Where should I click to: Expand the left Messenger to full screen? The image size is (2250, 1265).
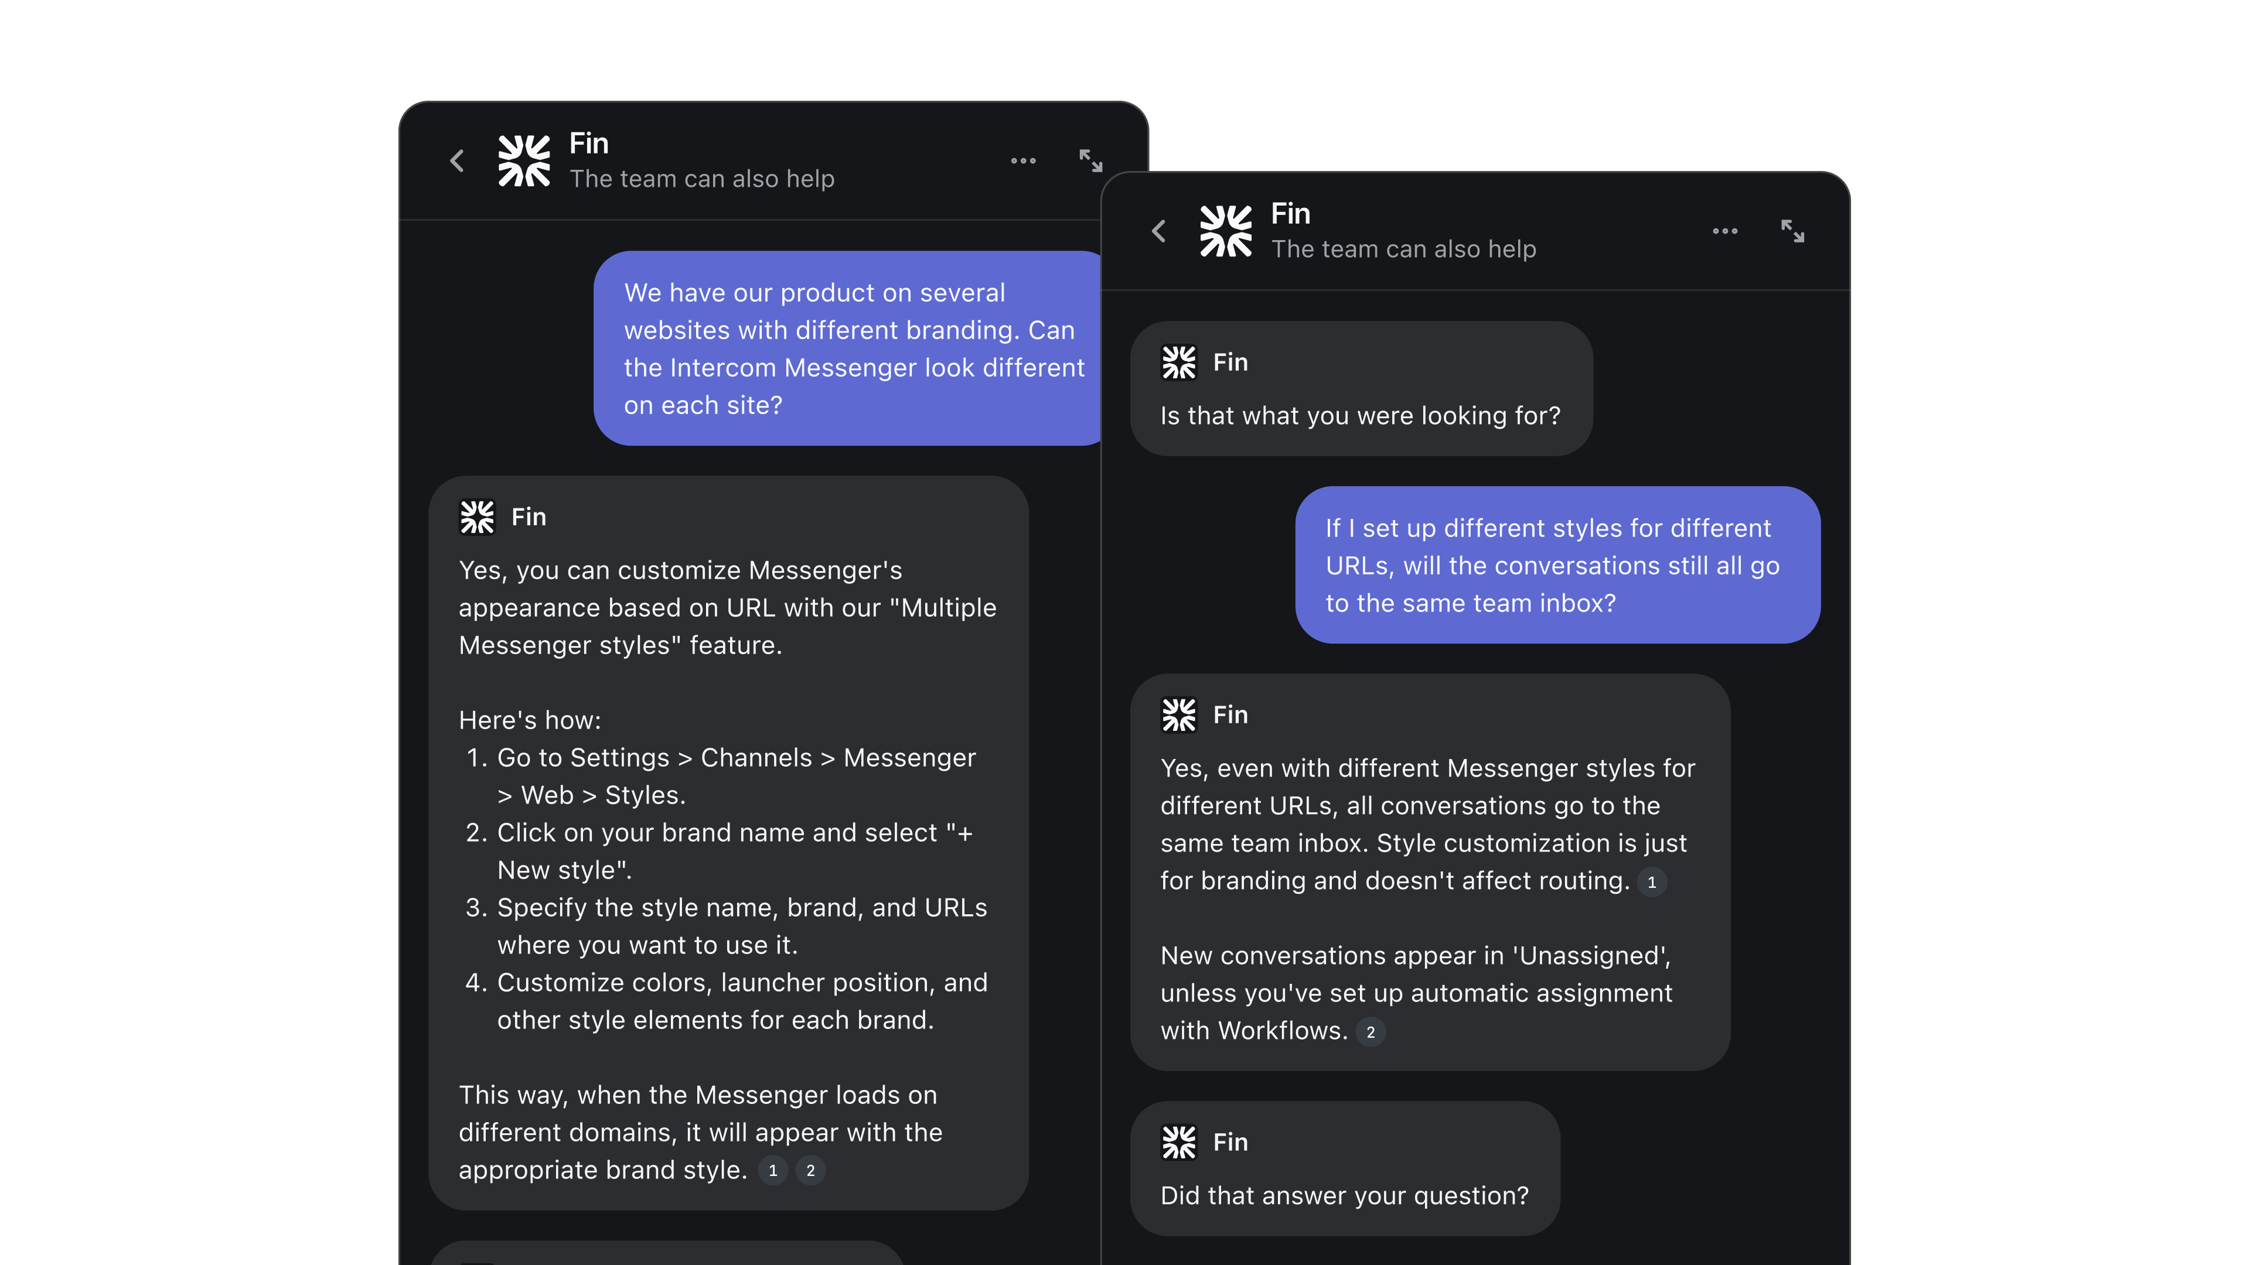click(1091, 160)
